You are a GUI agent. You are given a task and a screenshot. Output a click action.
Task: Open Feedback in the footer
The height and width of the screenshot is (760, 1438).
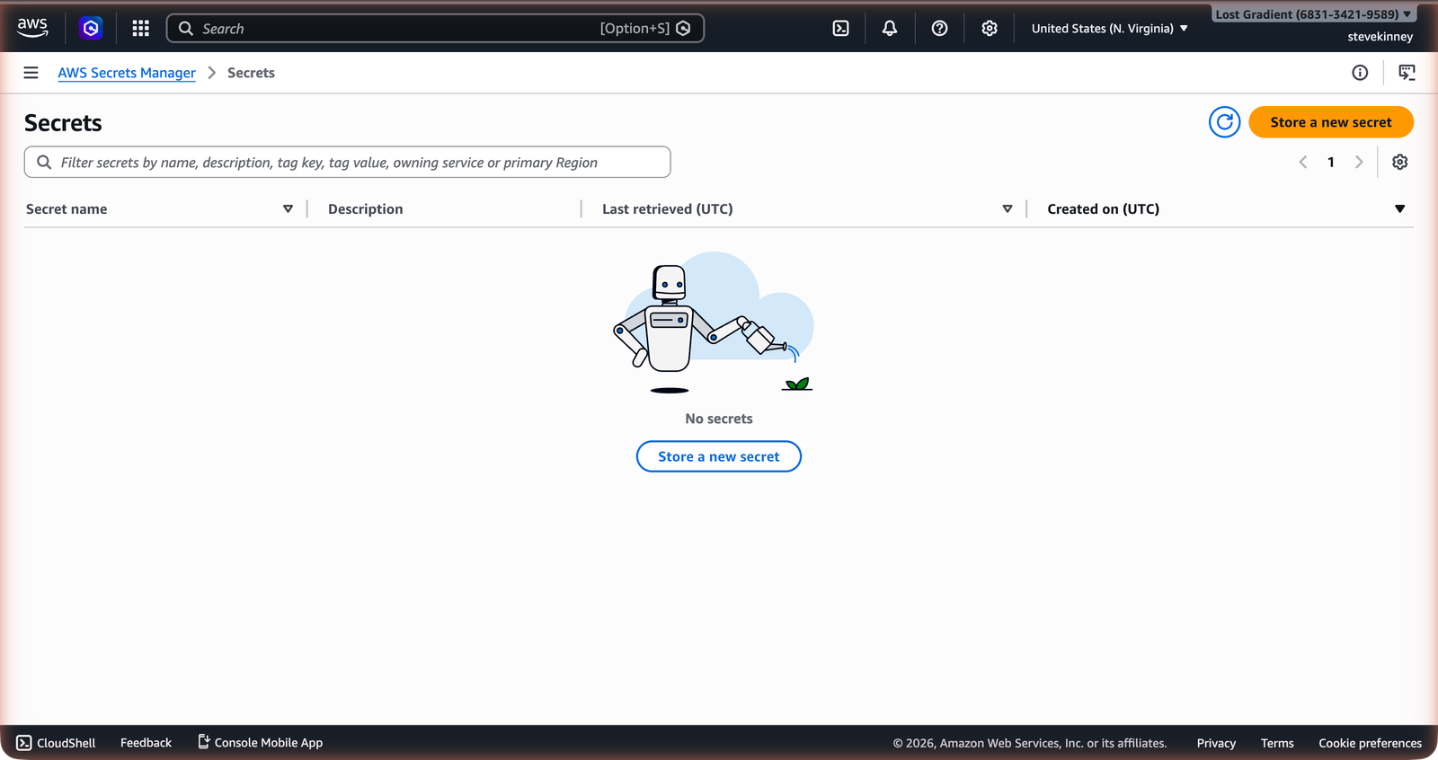tap(146, 743)
